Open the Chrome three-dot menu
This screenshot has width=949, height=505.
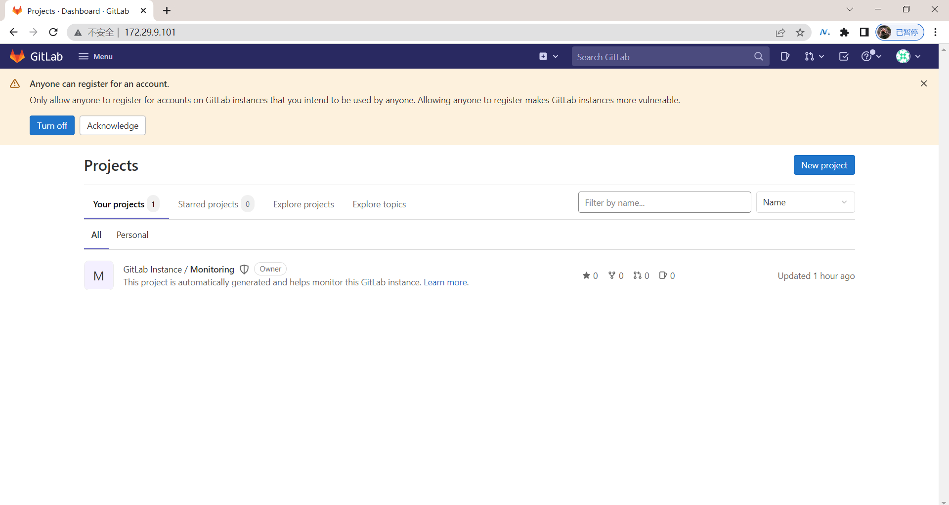(x=936, y=32)
